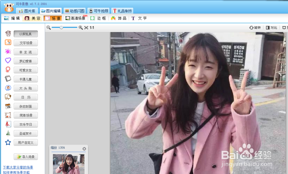This screenshot has width=288, height=174.
Task: Click the zoom-in magnifier icon
Action: pyautogui.click(x=81, y=28)
